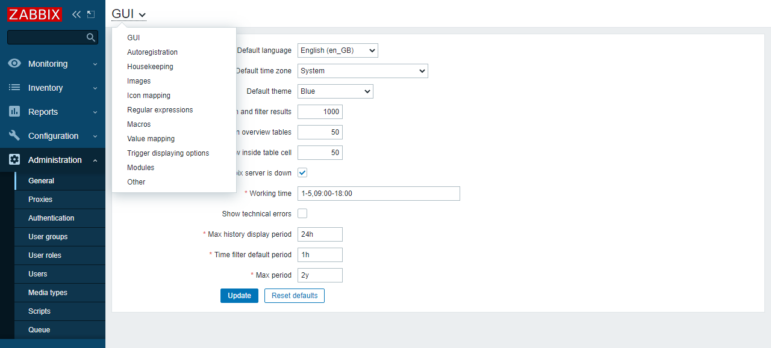Enable Show technical errors

pos(302,213)
